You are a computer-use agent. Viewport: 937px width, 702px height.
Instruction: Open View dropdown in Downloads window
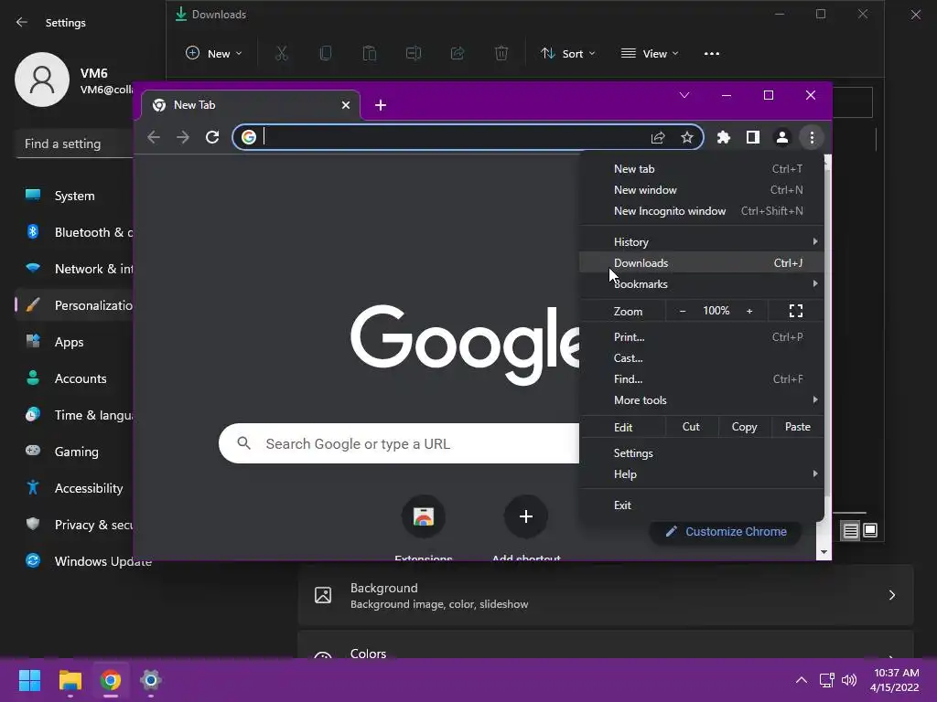[x=650, y=54]
